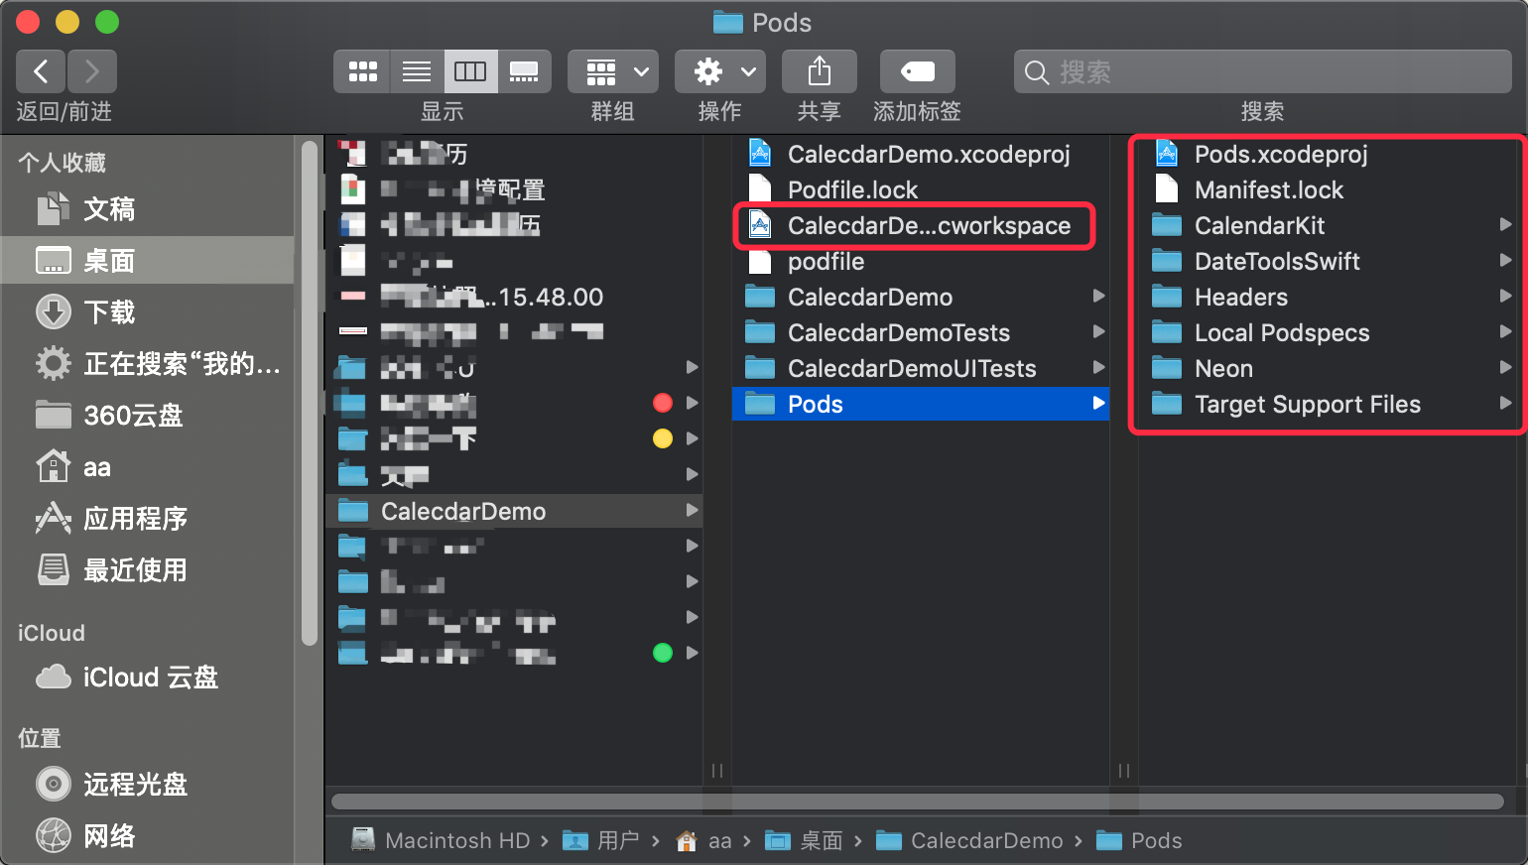Select the DateToolsSwift folder
Image resolution: width=1528 pixels, height=865 pixels.
coord(1329,261)
